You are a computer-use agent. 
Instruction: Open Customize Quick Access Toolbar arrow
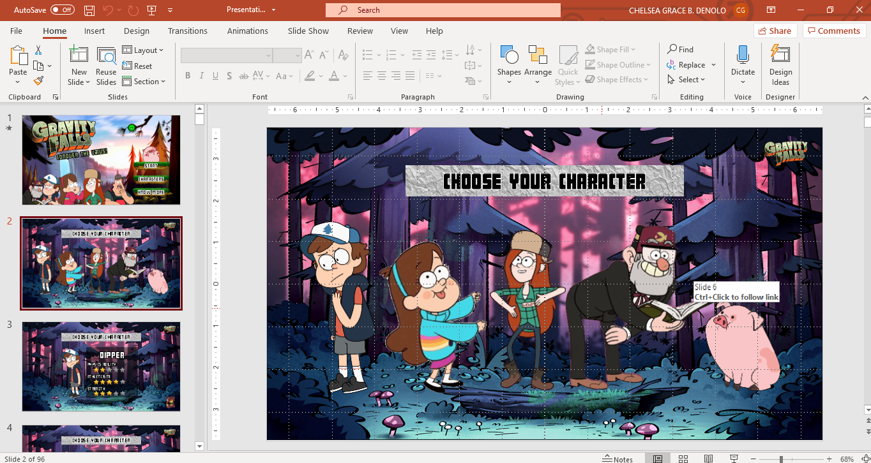pyautogui.click(x=170, y=10)
